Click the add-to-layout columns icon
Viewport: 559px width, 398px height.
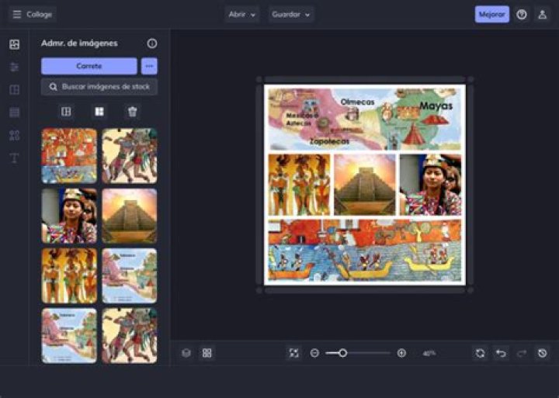[x=66, y=112]
